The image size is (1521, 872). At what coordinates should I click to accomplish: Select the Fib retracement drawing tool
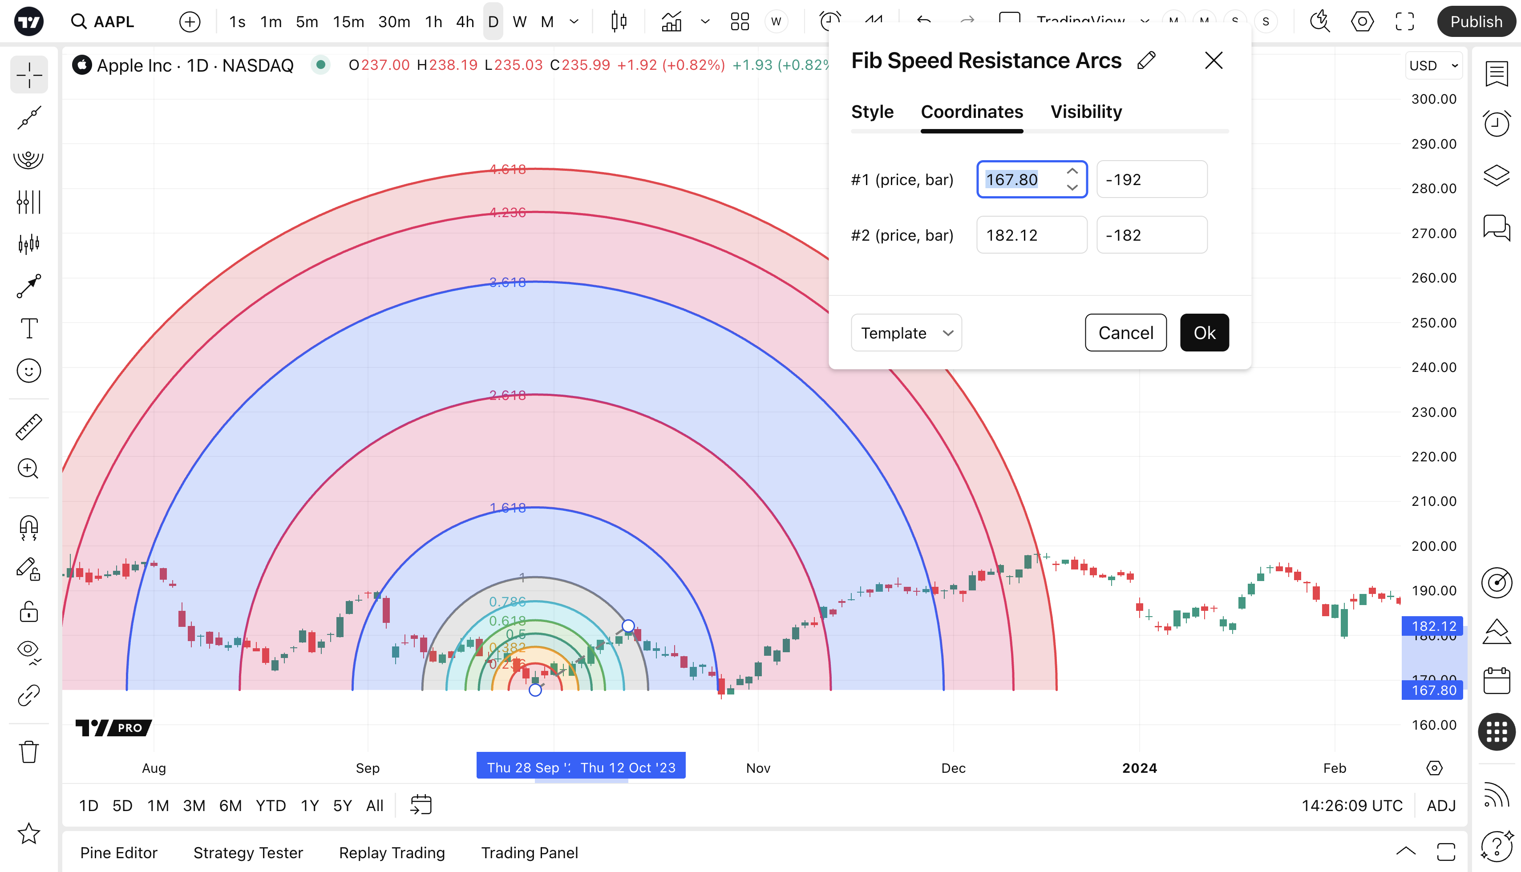(28, 159)
